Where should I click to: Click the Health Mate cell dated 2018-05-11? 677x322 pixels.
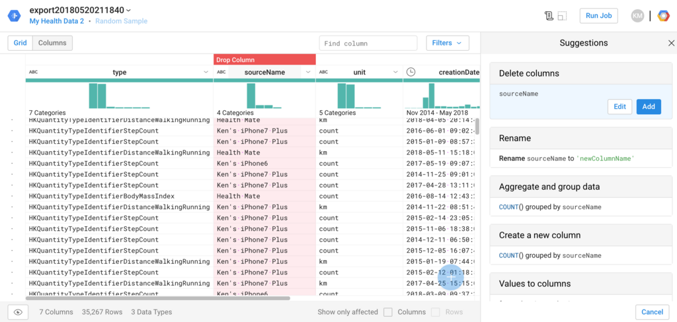click(x=264, y=152)
